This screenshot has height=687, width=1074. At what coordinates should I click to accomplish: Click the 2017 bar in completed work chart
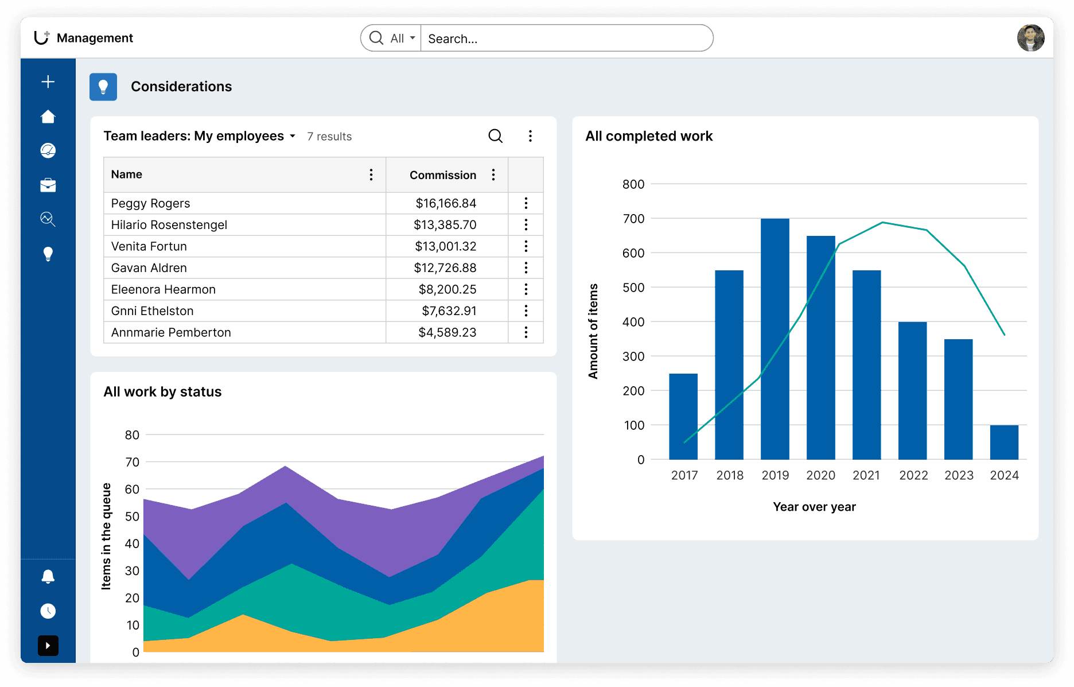683,416
